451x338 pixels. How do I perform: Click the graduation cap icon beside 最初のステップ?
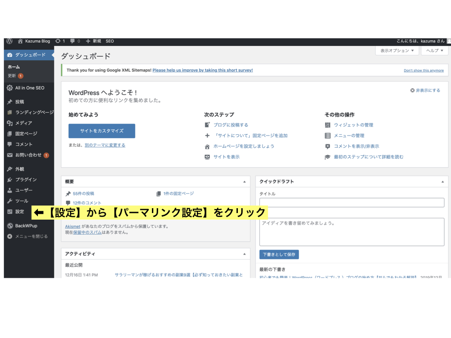point(328,157)
